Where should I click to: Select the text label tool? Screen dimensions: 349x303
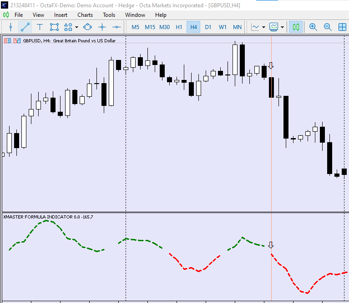[40, 27]
